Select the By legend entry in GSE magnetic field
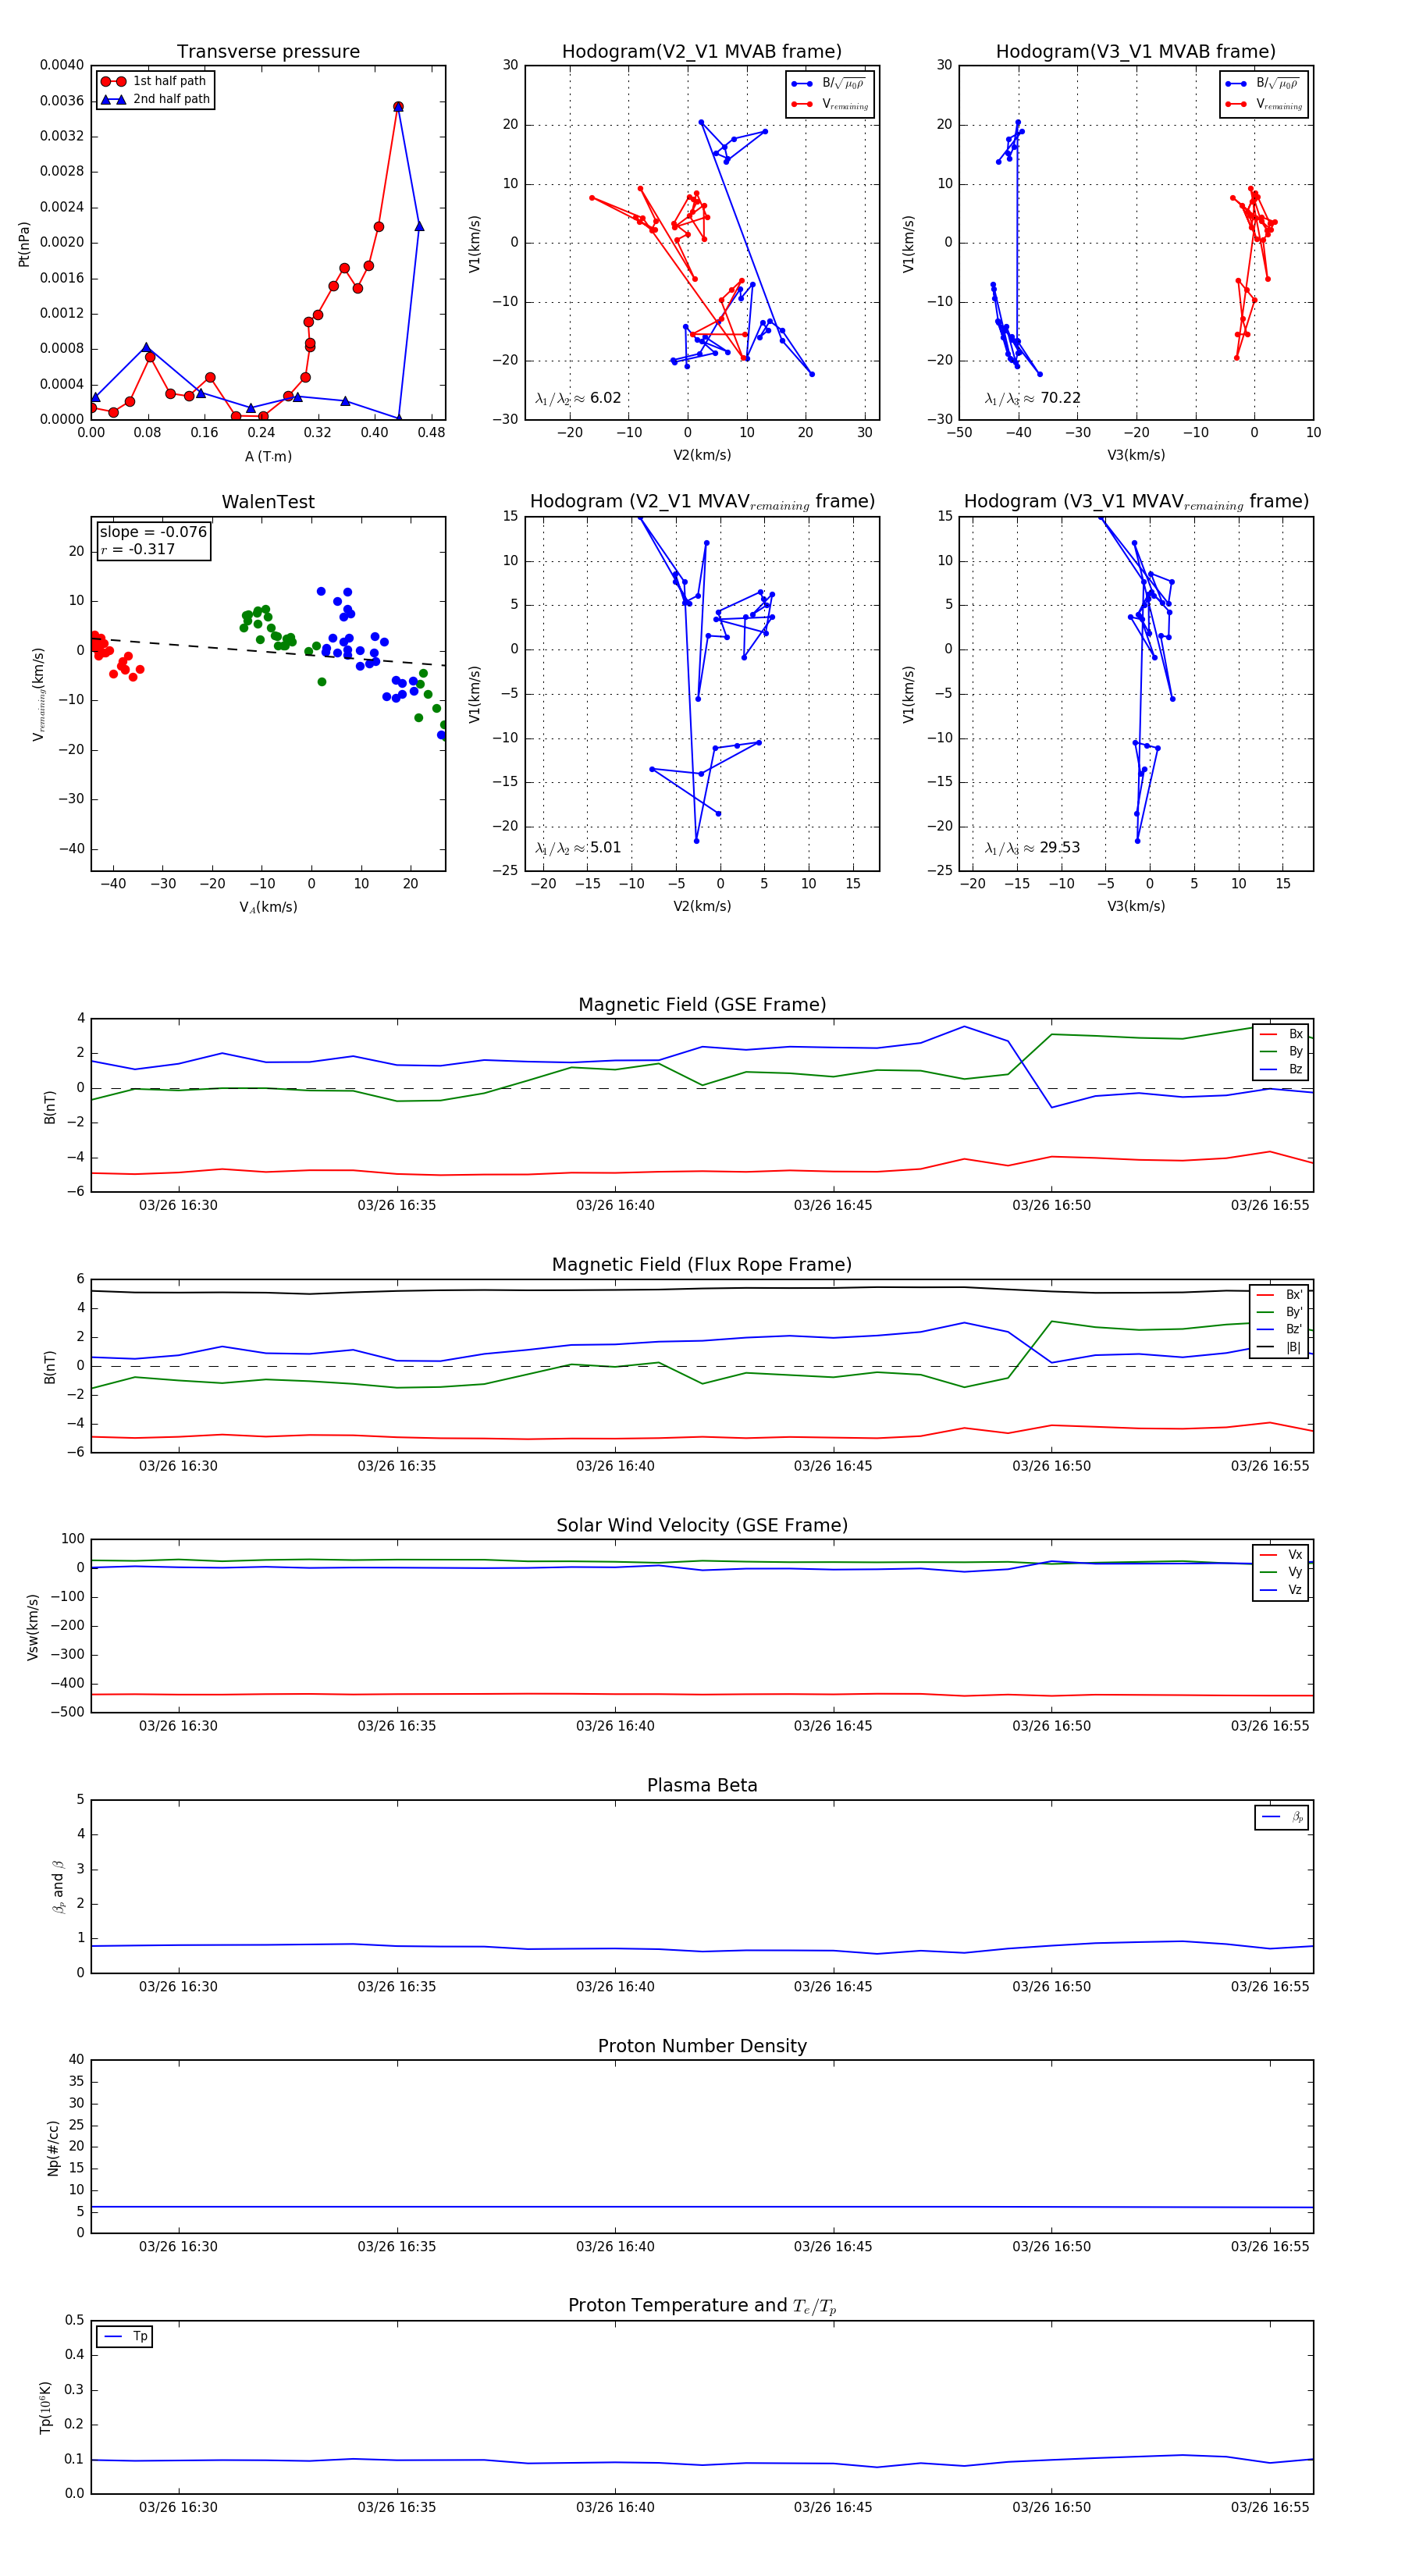 point(1281,1052)
